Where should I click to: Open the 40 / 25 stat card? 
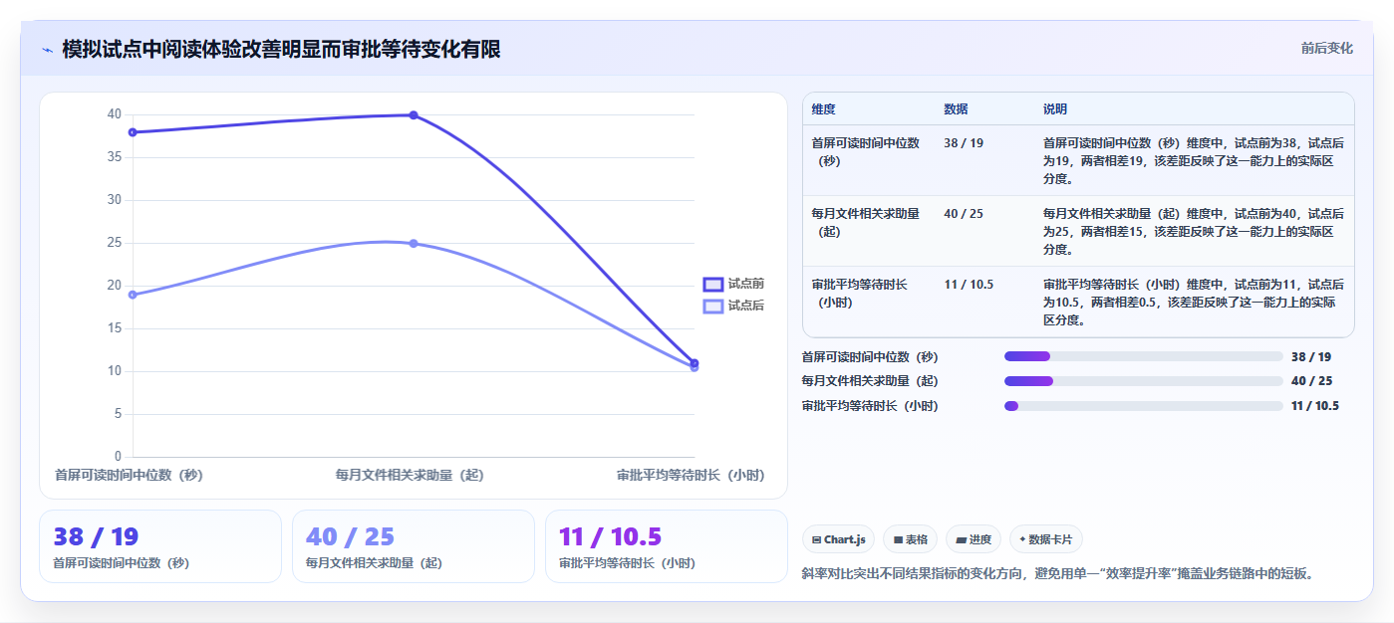tap(414, 546)
